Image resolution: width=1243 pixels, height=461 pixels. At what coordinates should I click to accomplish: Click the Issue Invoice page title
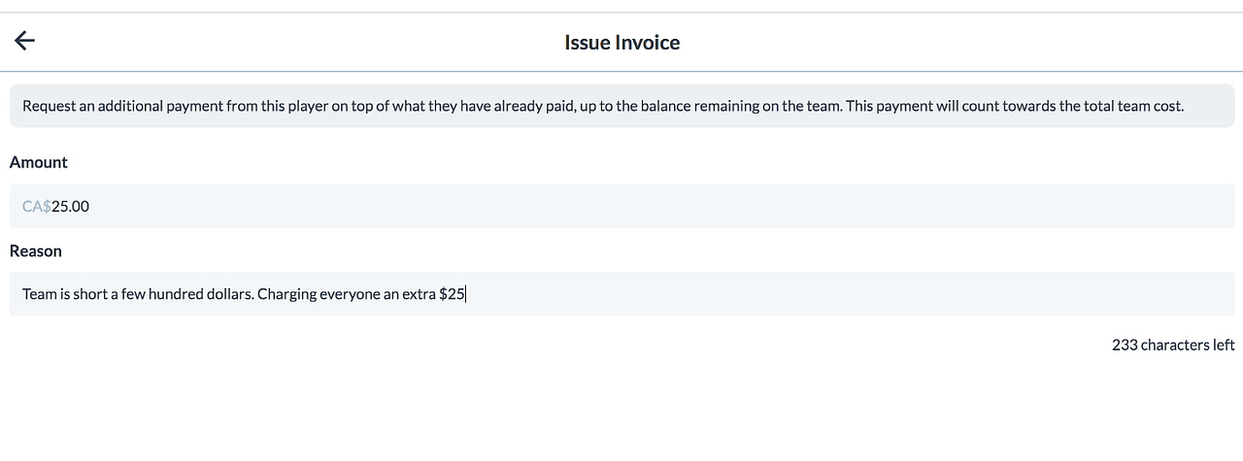pyautogui.click(x=621, y=43)
